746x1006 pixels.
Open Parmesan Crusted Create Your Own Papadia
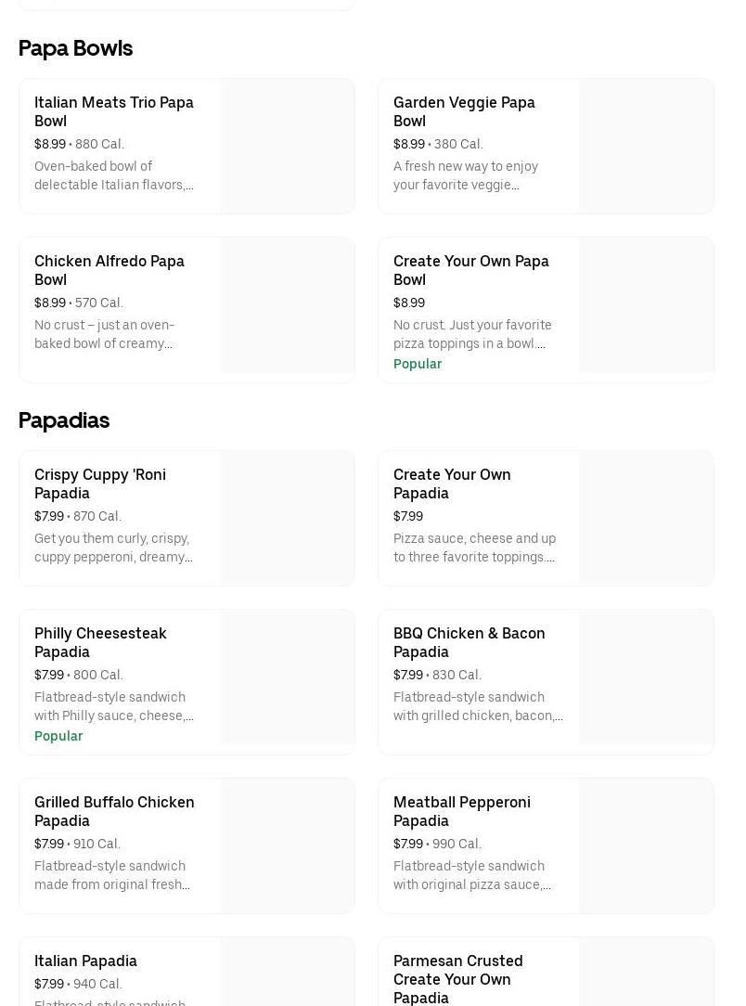tap(458, 978)
